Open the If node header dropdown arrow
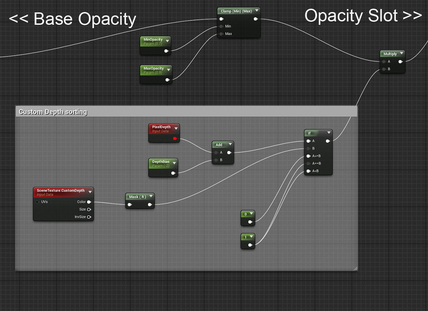Image resolution: width=428 pixels, height=311 pixels. click(x=329, y=133)
